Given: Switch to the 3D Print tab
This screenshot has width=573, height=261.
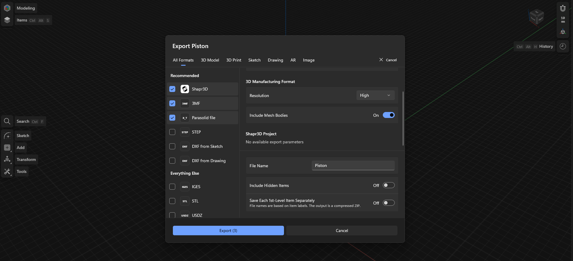Looking at the screenshot, I should (x=233, y=60).
